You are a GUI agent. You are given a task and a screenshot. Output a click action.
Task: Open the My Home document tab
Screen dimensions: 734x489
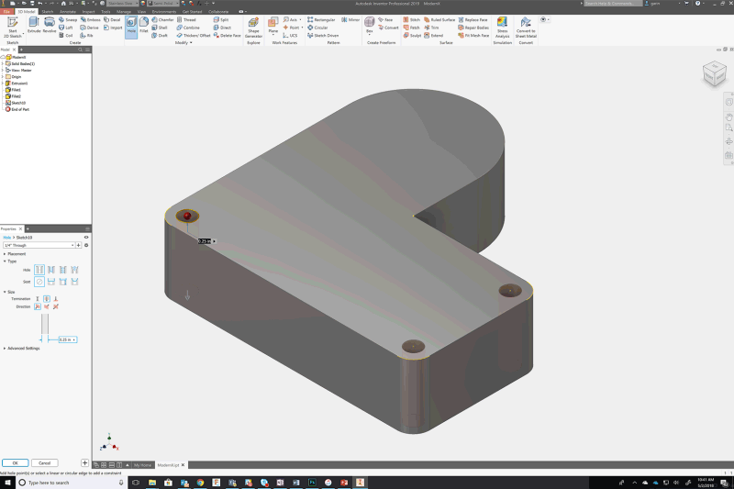point(142,465)
